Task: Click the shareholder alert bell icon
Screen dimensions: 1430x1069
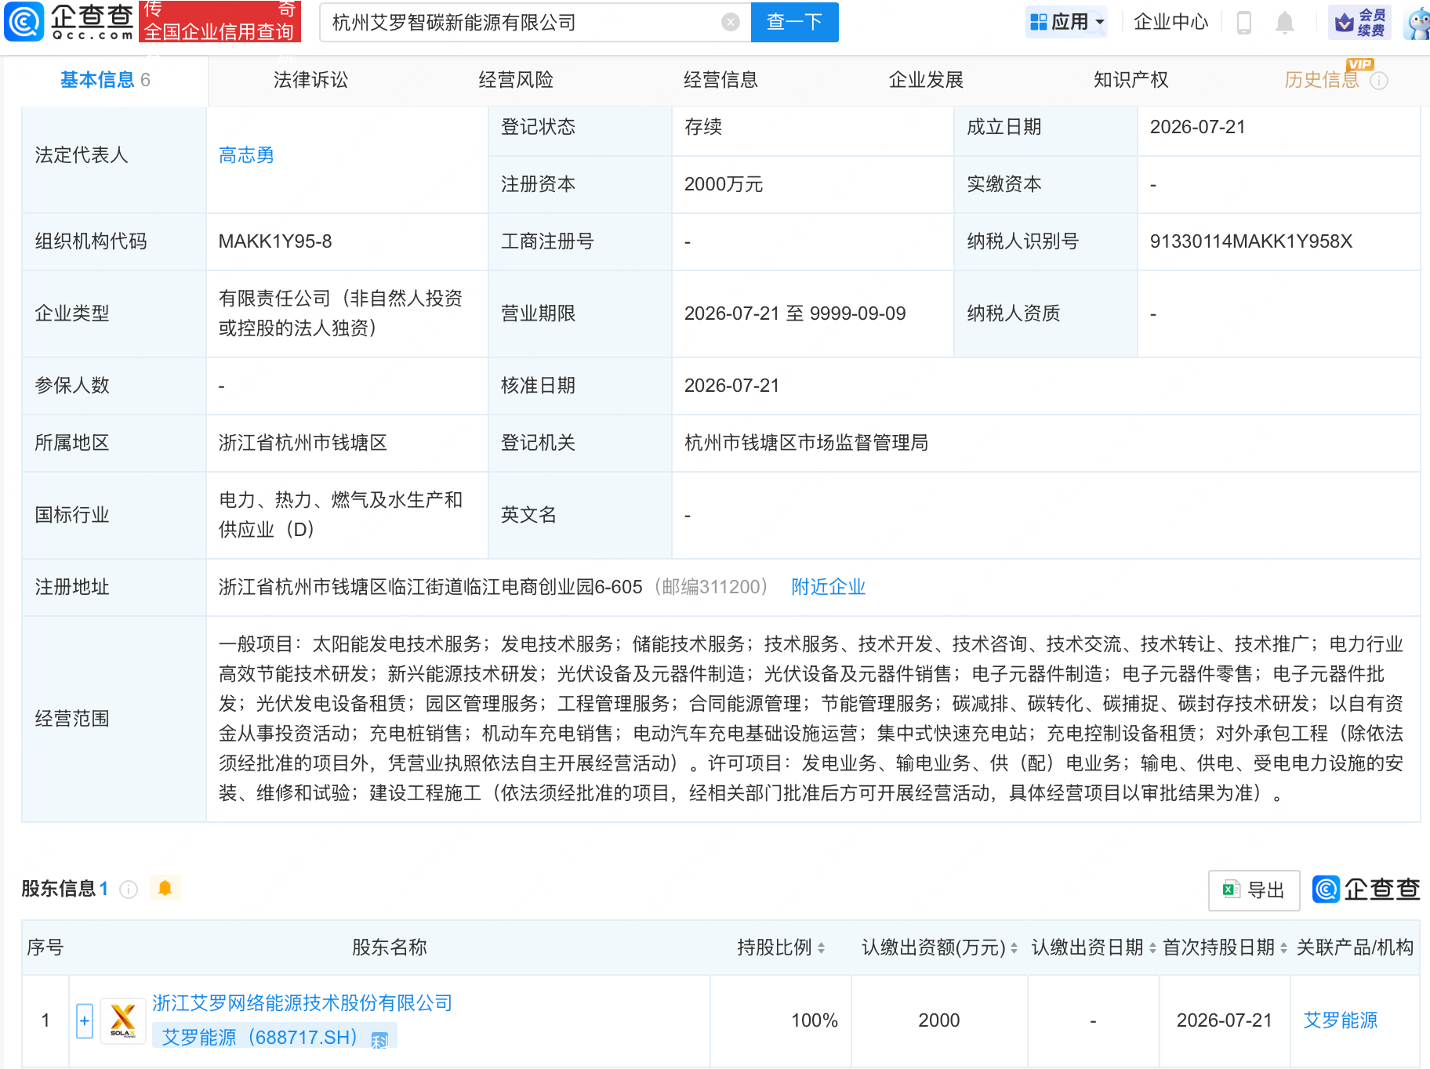Action: (x=165, y=888)
